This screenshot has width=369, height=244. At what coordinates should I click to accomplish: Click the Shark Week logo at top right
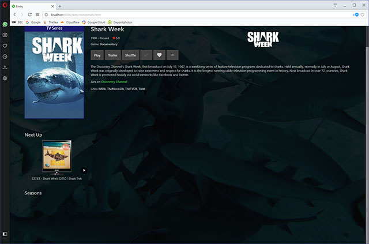[263, 39]
